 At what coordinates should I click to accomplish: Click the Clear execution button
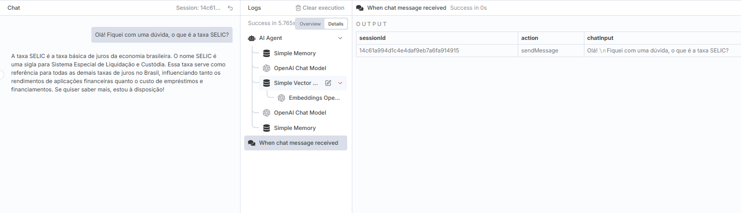[x=323, y=8]
